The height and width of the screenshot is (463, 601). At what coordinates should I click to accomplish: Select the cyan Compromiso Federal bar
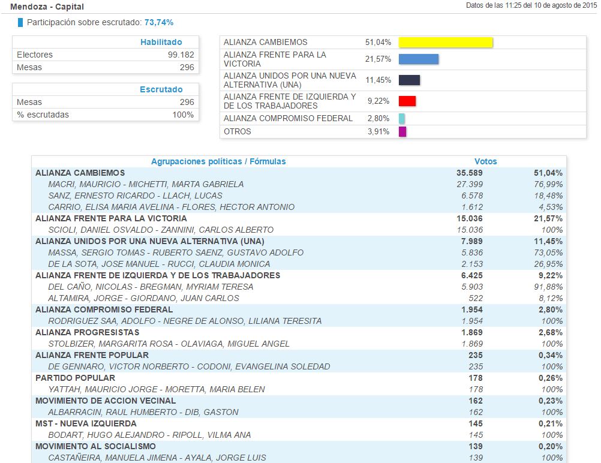pyautogui.click(x=402, y=119)
